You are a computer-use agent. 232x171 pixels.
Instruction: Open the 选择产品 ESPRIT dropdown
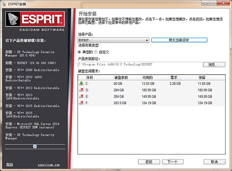(113, 40)
